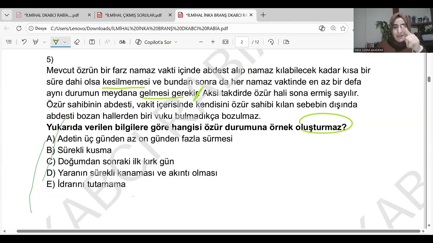Click the words 'gelmesi gerekir' in paragraph
The height and width of the screenshot is (243, 433).
click(x=169, y=93)
